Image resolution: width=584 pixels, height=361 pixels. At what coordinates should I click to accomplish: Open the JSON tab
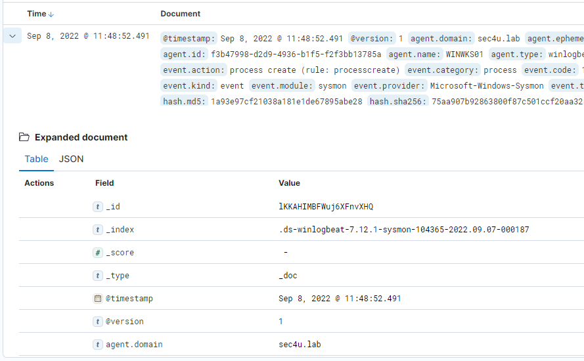pyautogui.click(x=71, y=159)
